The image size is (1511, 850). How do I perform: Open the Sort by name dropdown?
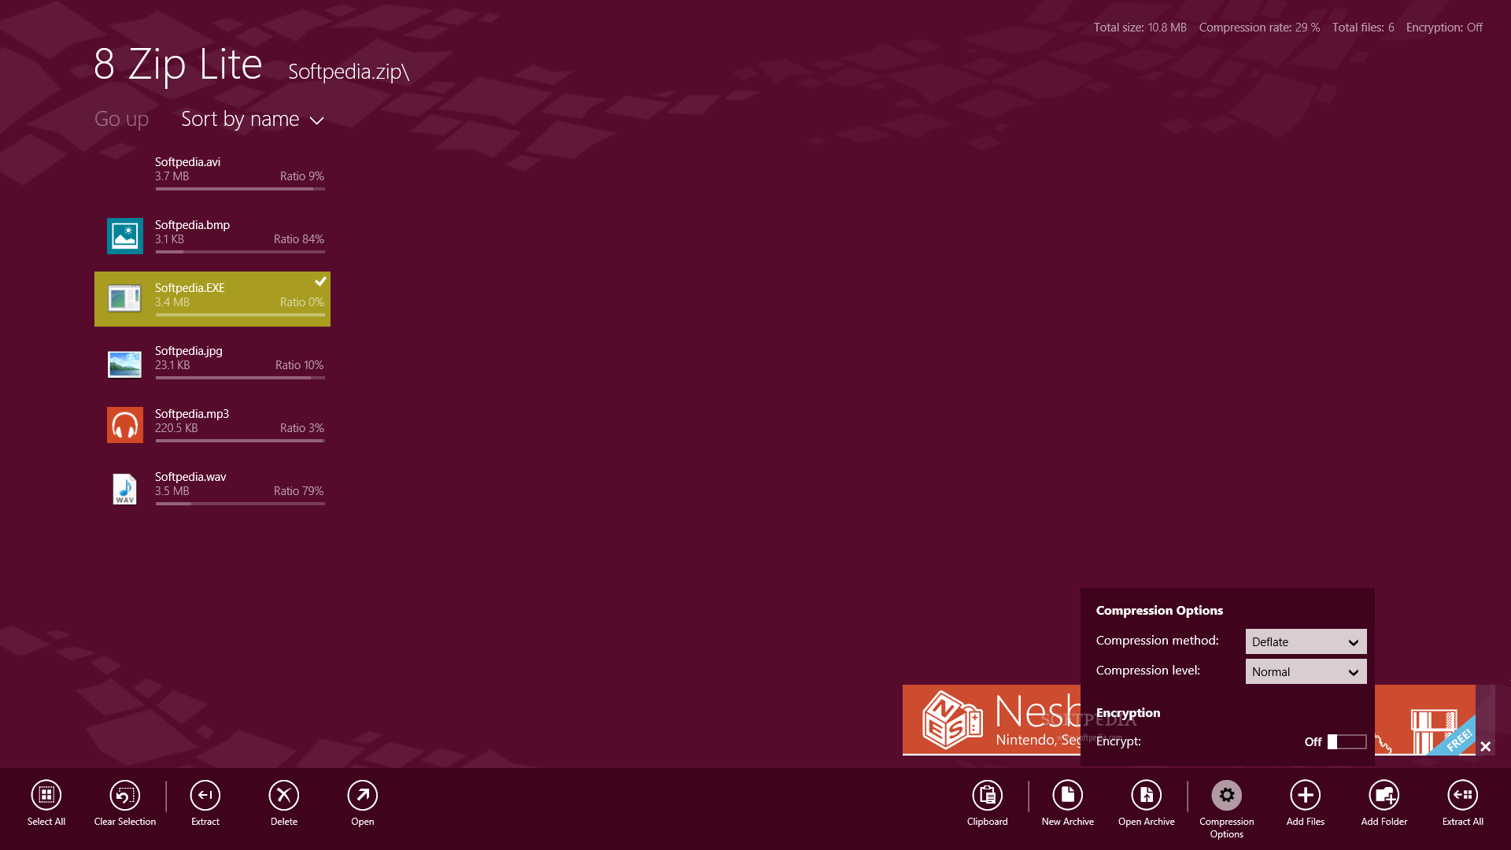(253, 119)
